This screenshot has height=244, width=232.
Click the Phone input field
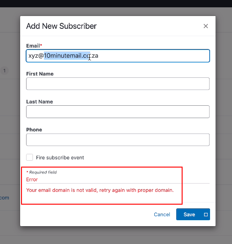pyautogui.click(x=118, y=140)
